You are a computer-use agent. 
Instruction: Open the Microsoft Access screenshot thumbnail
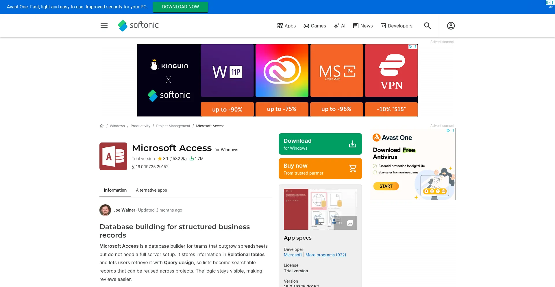pyautogui.click(x=320, y=209)
